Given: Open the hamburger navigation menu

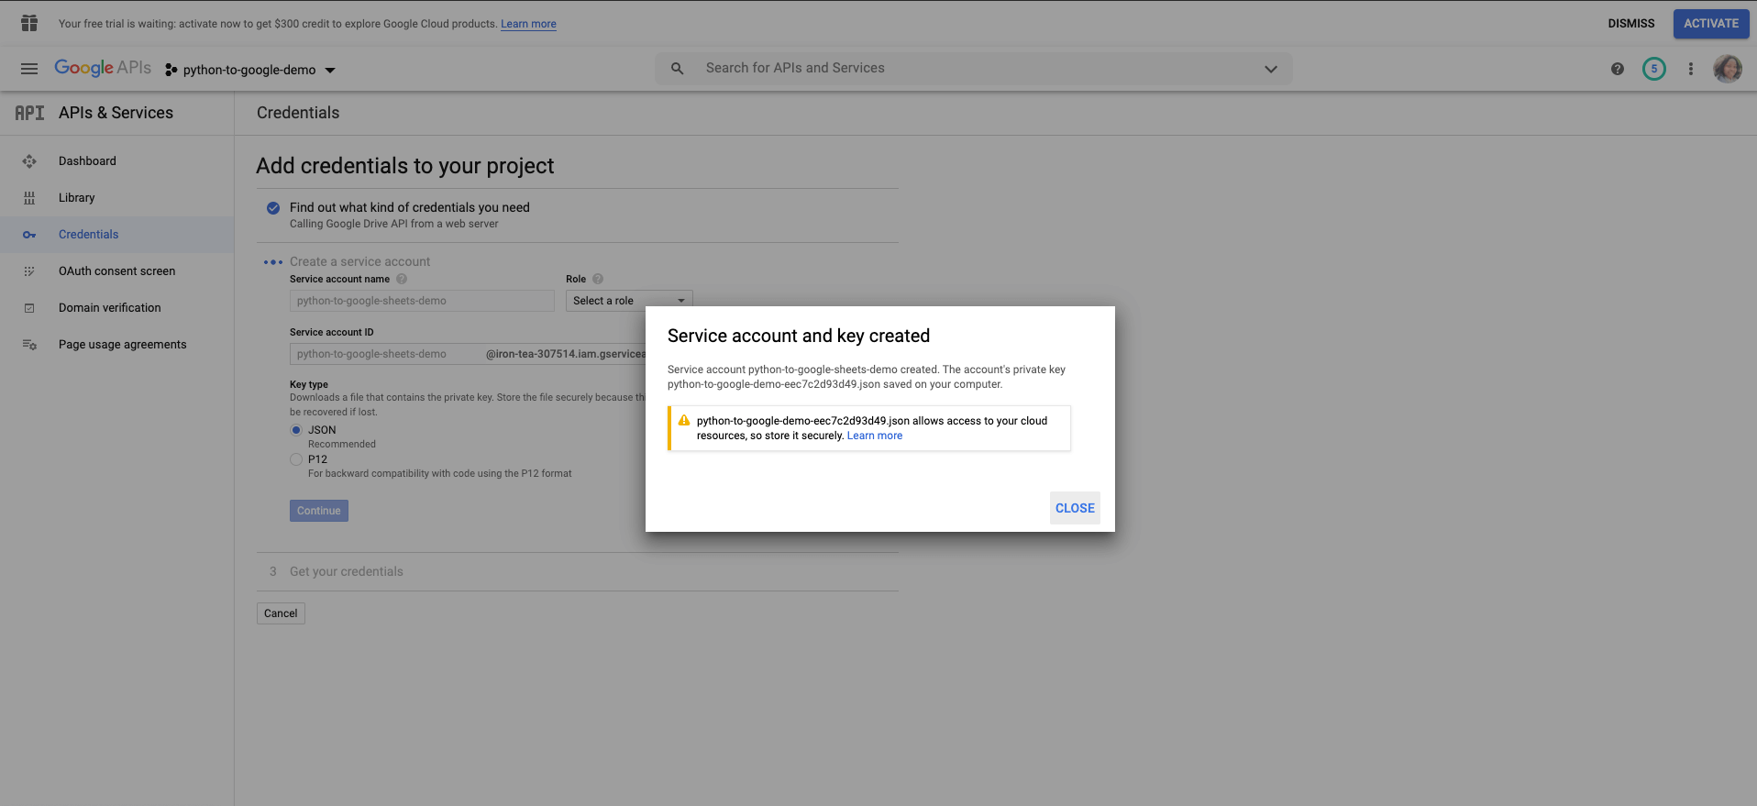Looking at the screenshot, I should pos(29,69).
